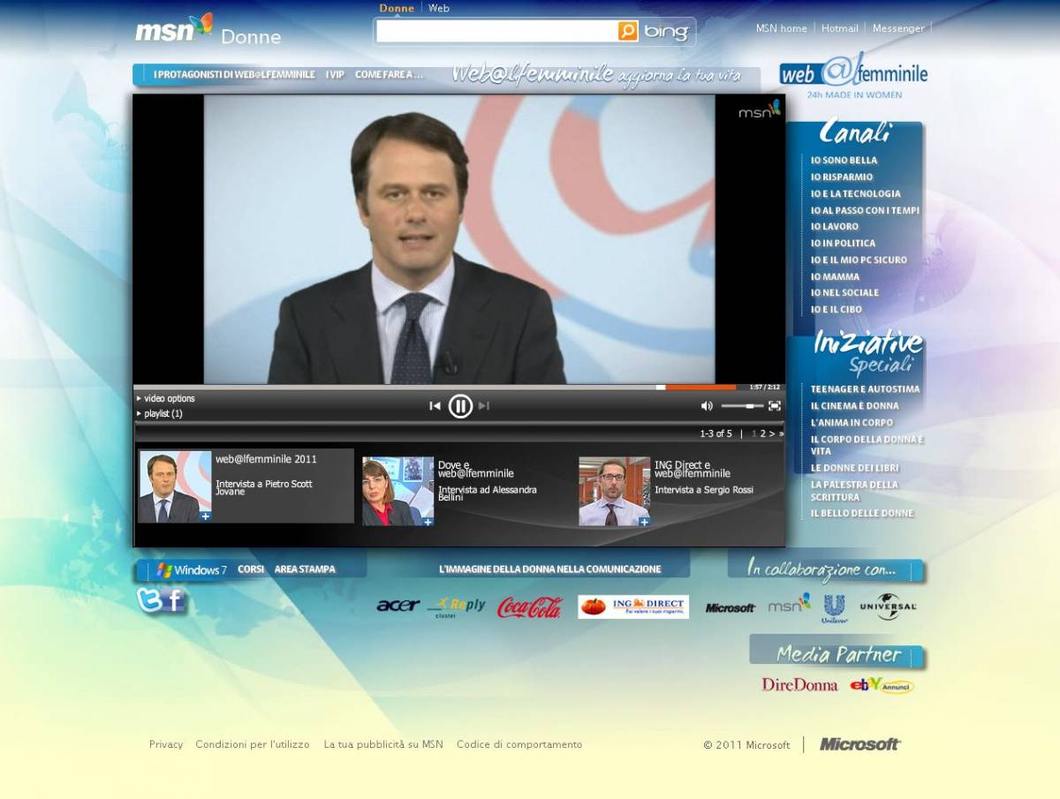
Task: Click the DireDonna media partner logo
Action: coord(799,684)
